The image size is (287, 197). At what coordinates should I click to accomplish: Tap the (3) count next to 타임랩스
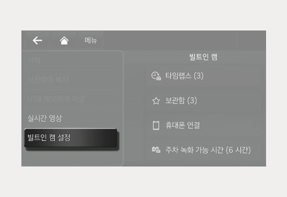pos(199,76)
